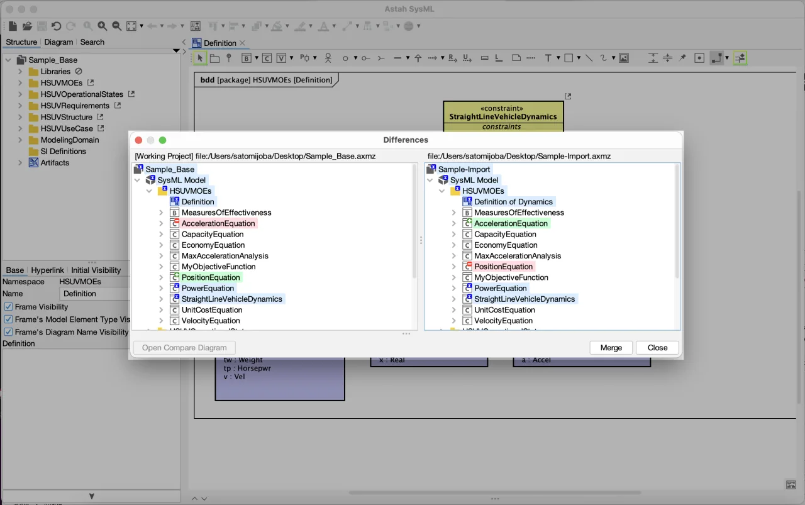Click the Generalization up-arrow tool
The height and width of the screenshot is (505, 805).
click(x=418, y=58)
